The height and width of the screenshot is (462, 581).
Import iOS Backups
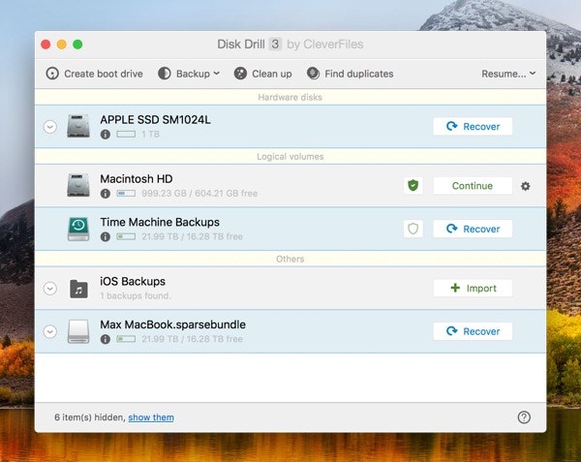pos(473,288)
